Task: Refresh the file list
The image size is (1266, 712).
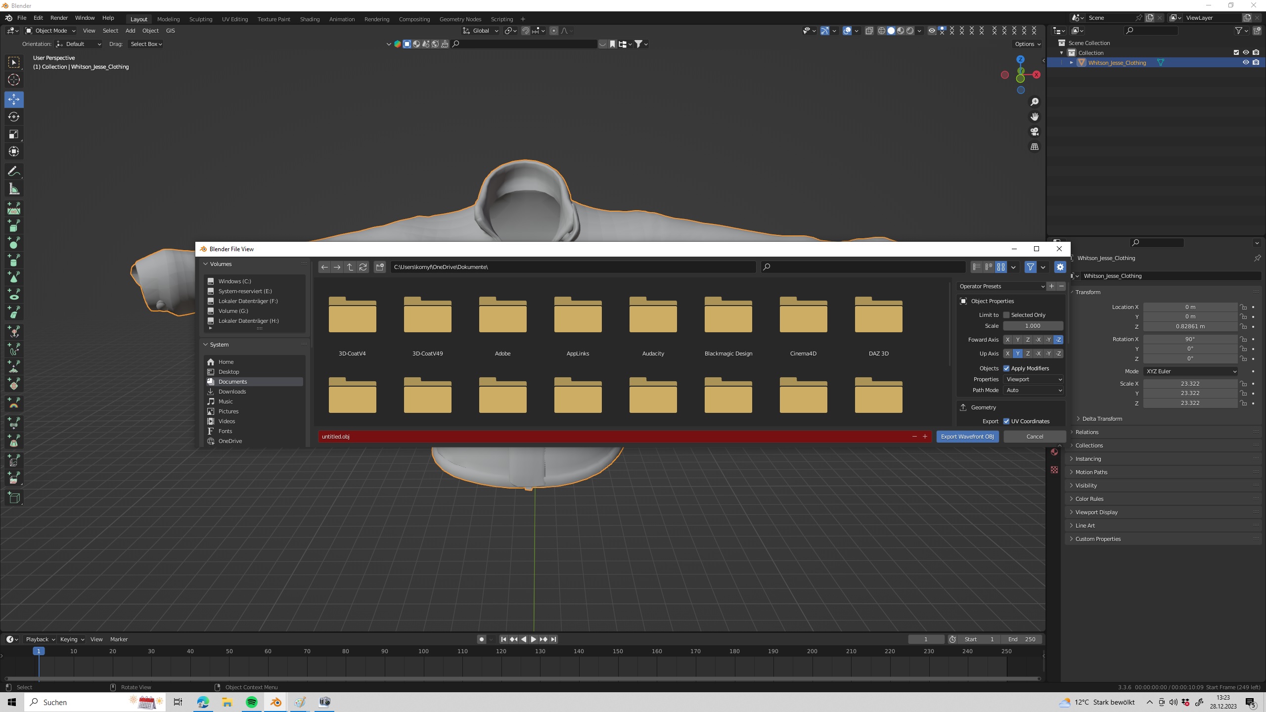Action: point(363,267)
